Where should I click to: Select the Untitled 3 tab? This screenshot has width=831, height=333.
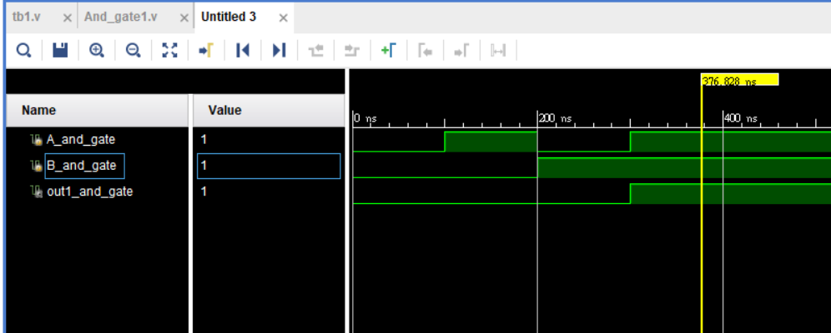click(229, 17)
